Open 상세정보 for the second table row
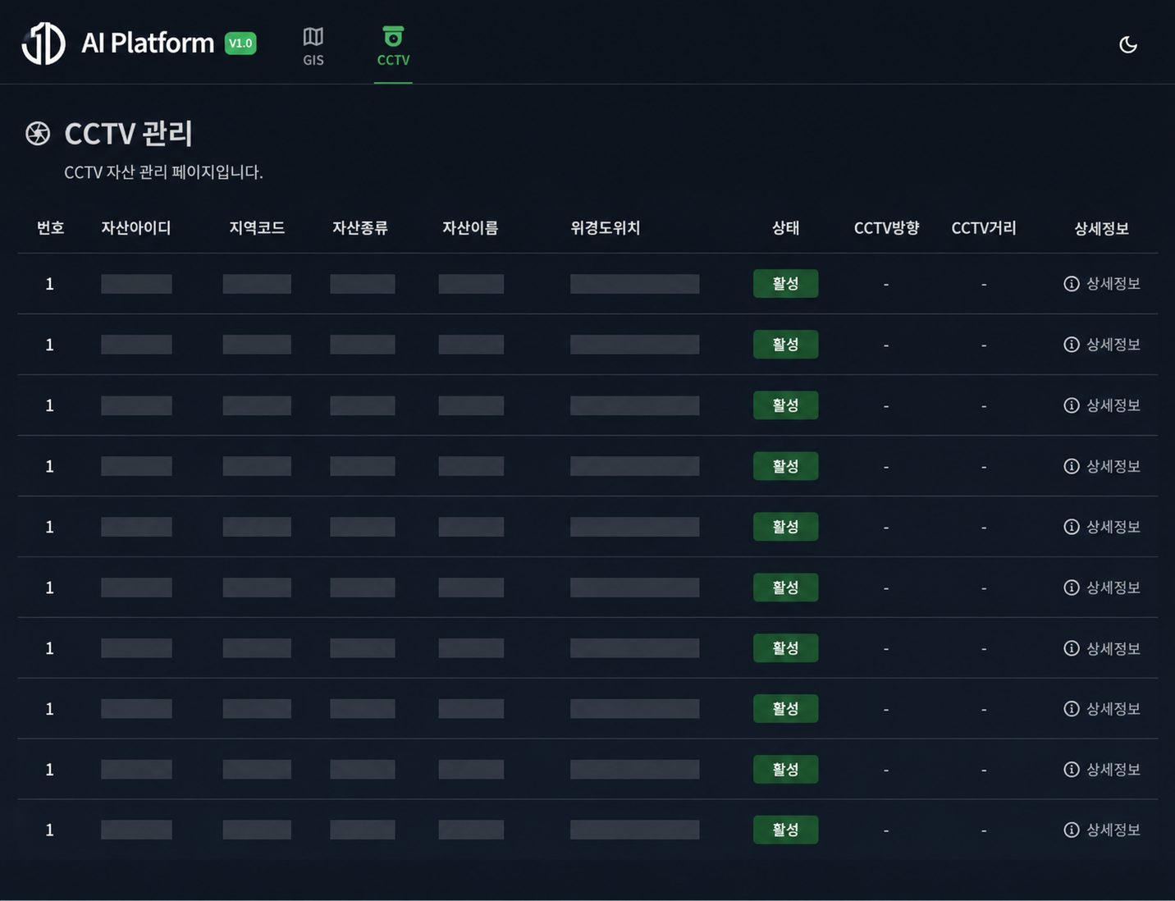 point(1102,345)
